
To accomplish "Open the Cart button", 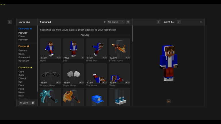I will (26, 103).
